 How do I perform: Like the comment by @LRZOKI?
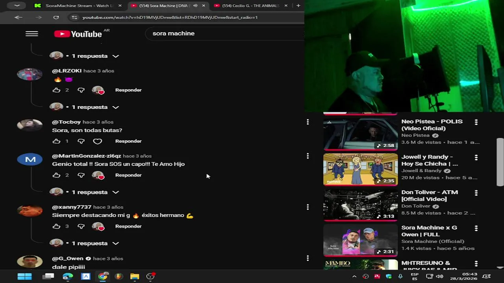[x=56, y=90]
